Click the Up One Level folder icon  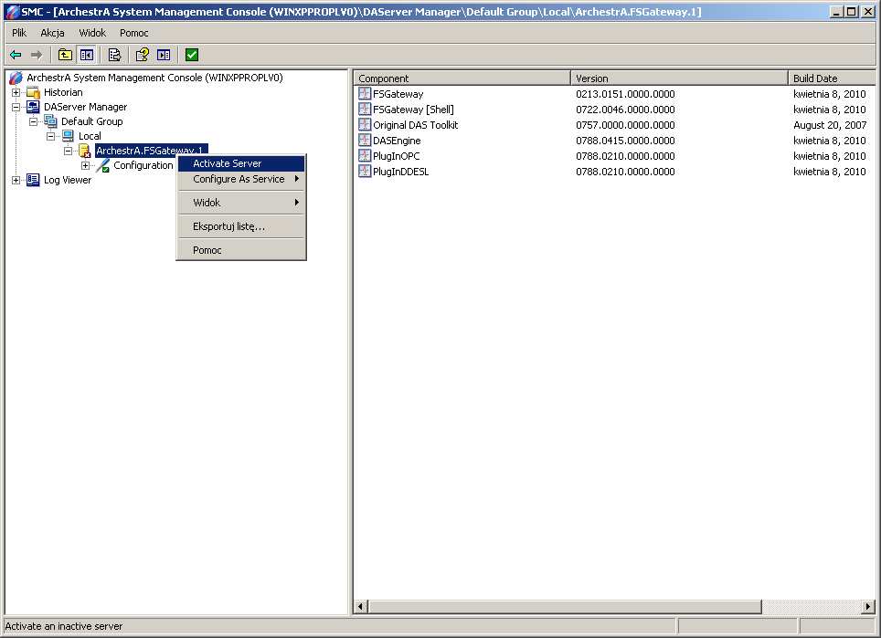click(x=65, y=55)
